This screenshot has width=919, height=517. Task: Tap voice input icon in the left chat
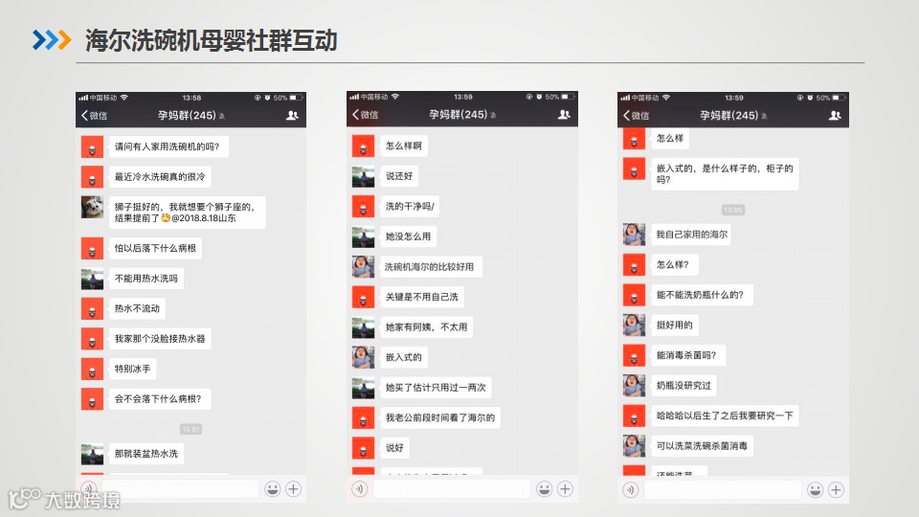88,488
